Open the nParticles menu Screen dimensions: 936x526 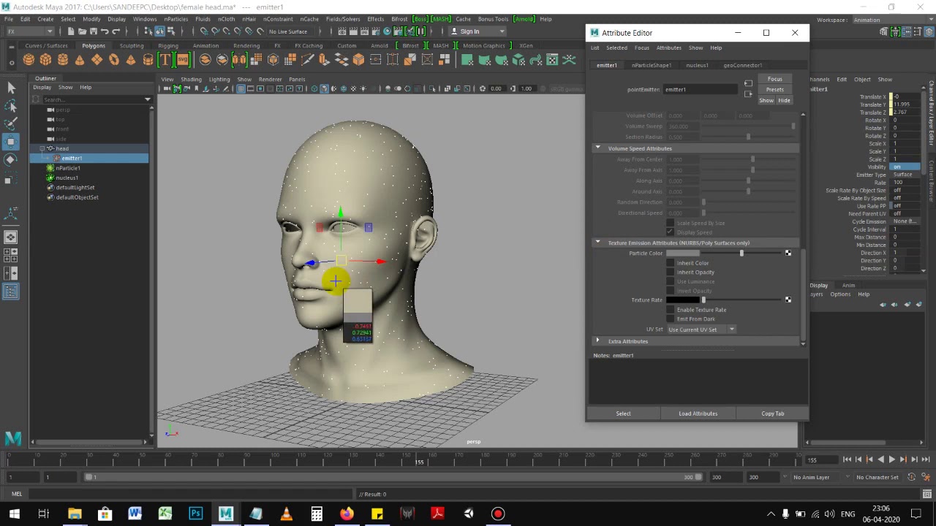[175, 19]
